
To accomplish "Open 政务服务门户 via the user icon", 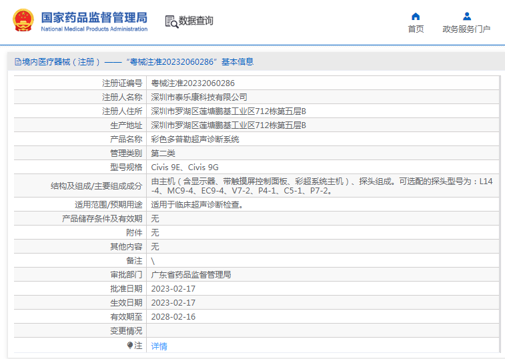I will [x=467, y=16].
